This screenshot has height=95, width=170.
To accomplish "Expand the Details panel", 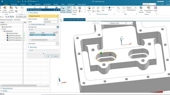I will coord(1,91).
